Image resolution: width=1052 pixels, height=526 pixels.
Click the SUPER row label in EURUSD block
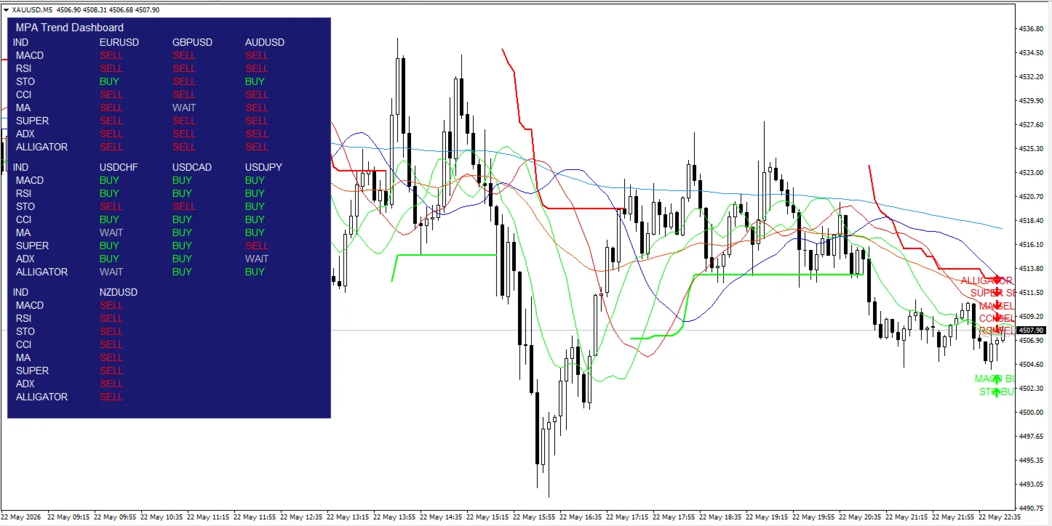coord(33,121)
